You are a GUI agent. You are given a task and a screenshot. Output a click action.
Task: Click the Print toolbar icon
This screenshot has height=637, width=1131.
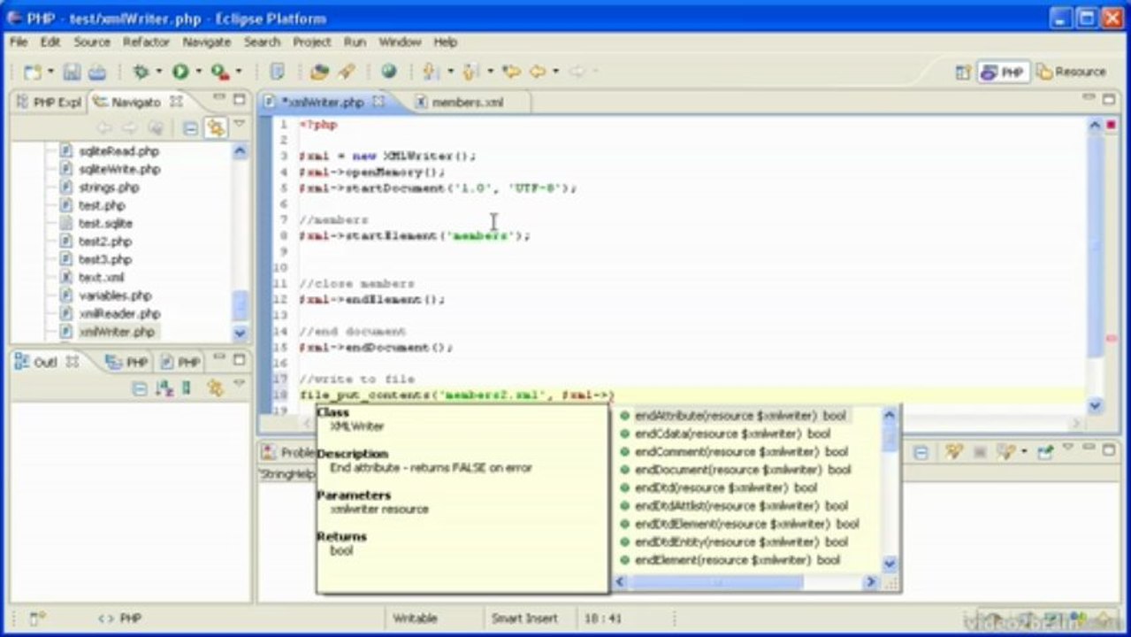(x=97, y=72)
